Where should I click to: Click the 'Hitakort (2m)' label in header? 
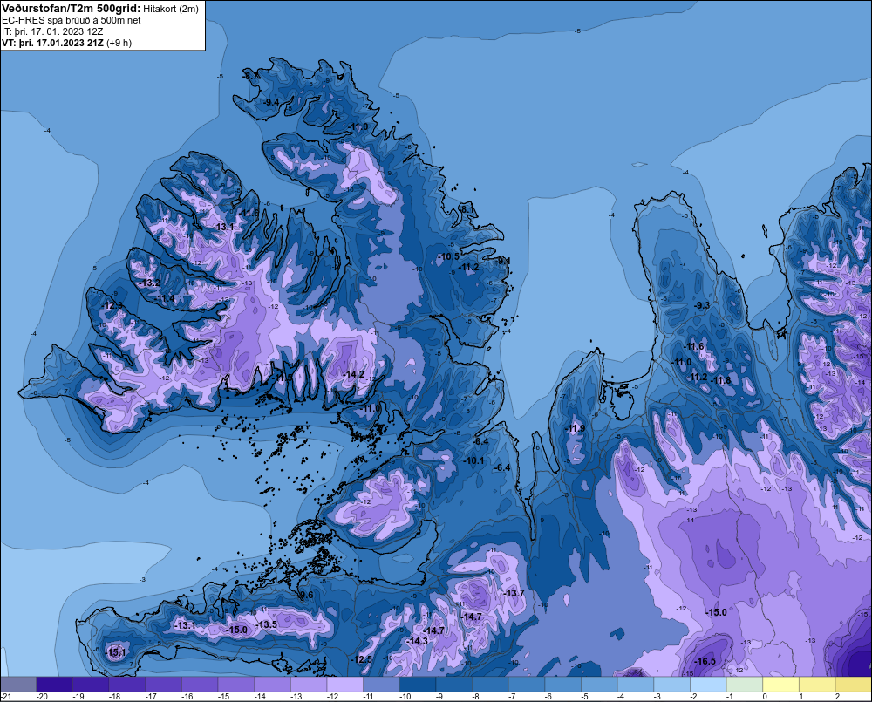pos(171,9)
